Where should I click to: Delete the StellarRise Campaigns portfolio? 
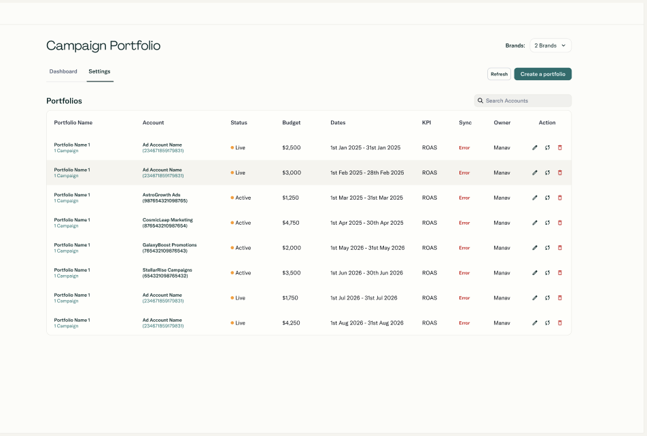(560, 273)
